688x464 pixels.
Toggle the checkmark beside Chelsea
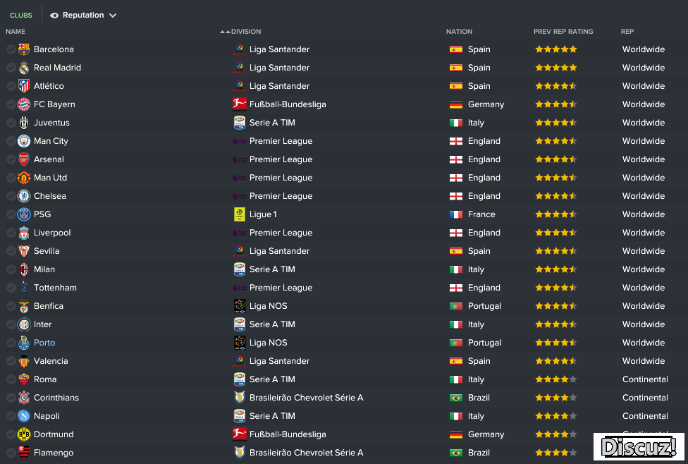tap(11, 196)
